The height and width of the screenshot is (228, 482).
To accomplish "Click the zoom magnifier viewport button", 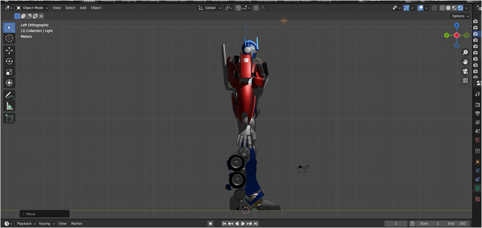I will tap(465, 52).
